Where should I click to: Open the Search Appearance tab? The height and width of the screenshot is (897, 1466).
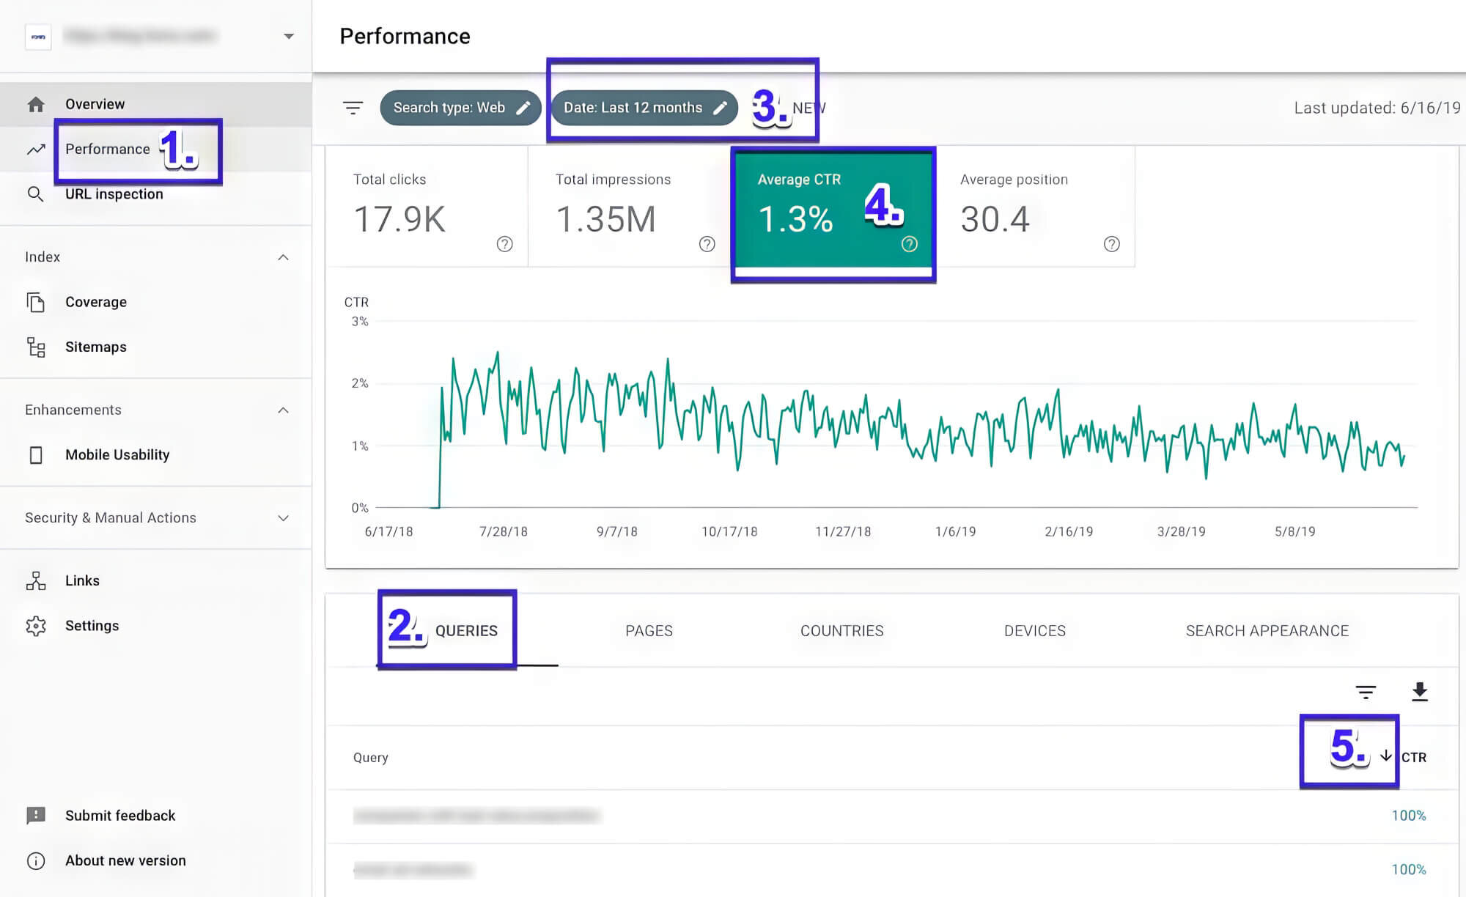[x=1267, y=630]
